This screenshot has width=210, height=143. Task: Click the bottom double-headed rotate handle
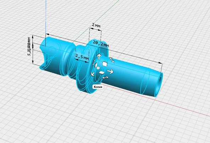(105, 78)
